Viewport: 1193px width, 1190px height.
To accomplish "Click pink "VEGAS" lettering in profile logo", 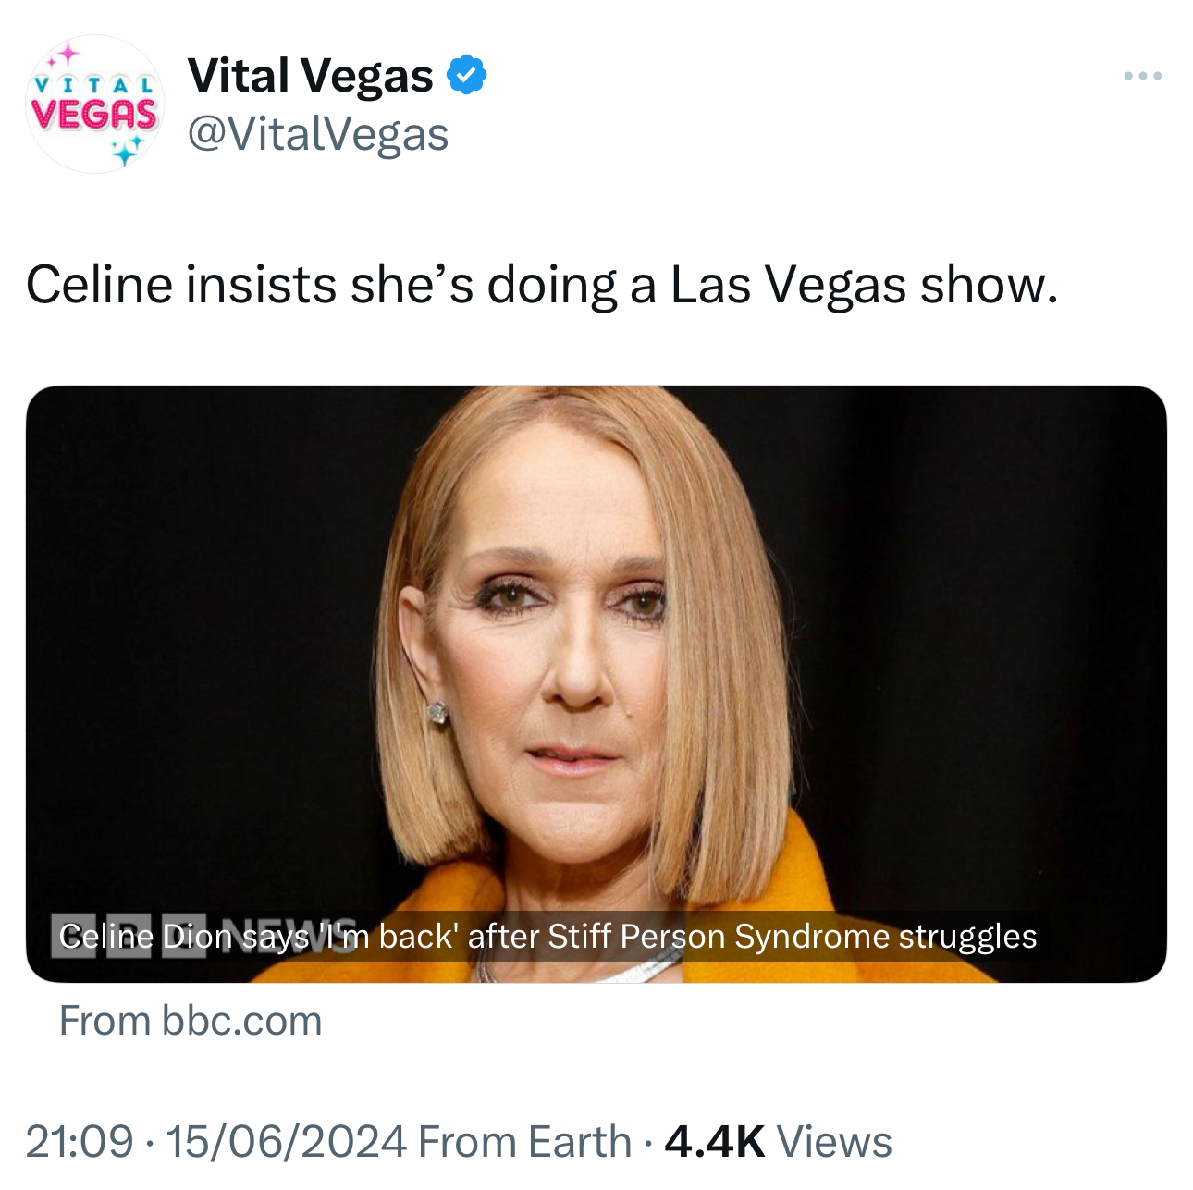I will [x=94, y=114].
